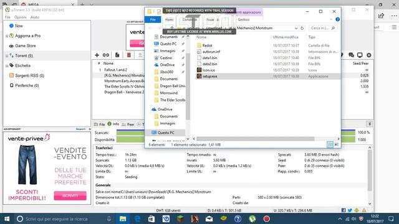Switch to the Peer tab in uTorrent
This screenshot has width=399, height=224.
(128, 124)
